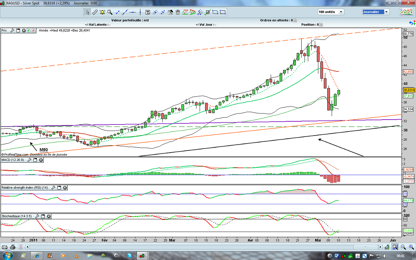Click the 25,546 stochastic value label
Screen dimensions: 416x260
click(x=408, y=231)
